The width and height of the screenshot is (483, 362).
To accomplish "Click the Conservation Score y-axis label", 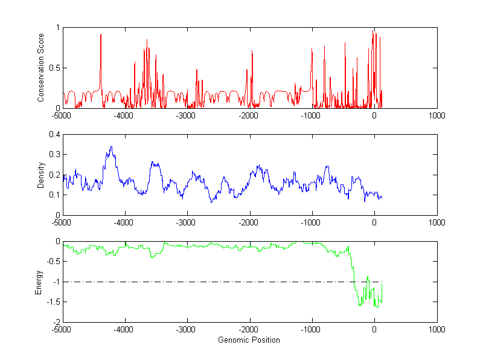I will pyautogui.click(x=42, y=68).
